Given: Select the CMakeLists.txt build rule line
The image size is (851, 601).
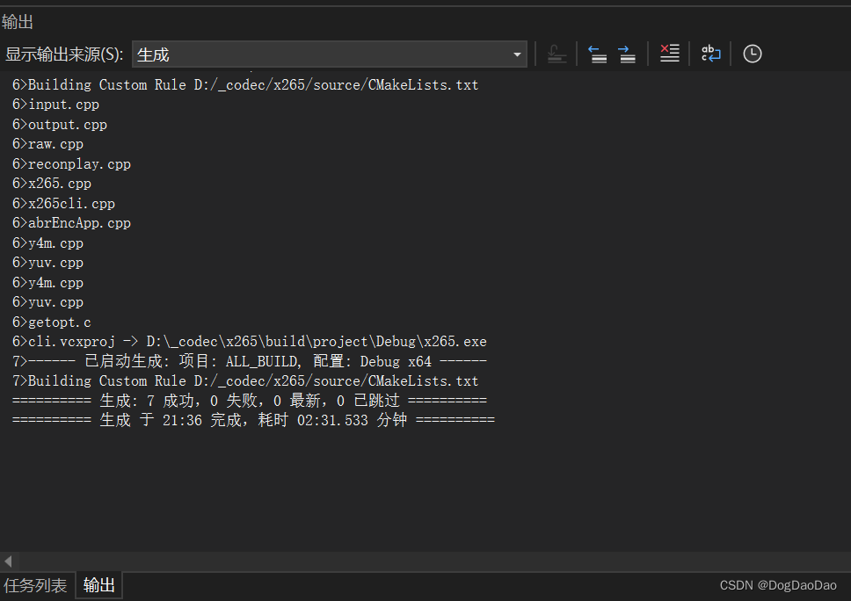Looking at the screenshot, I should (x=244, y=84).
